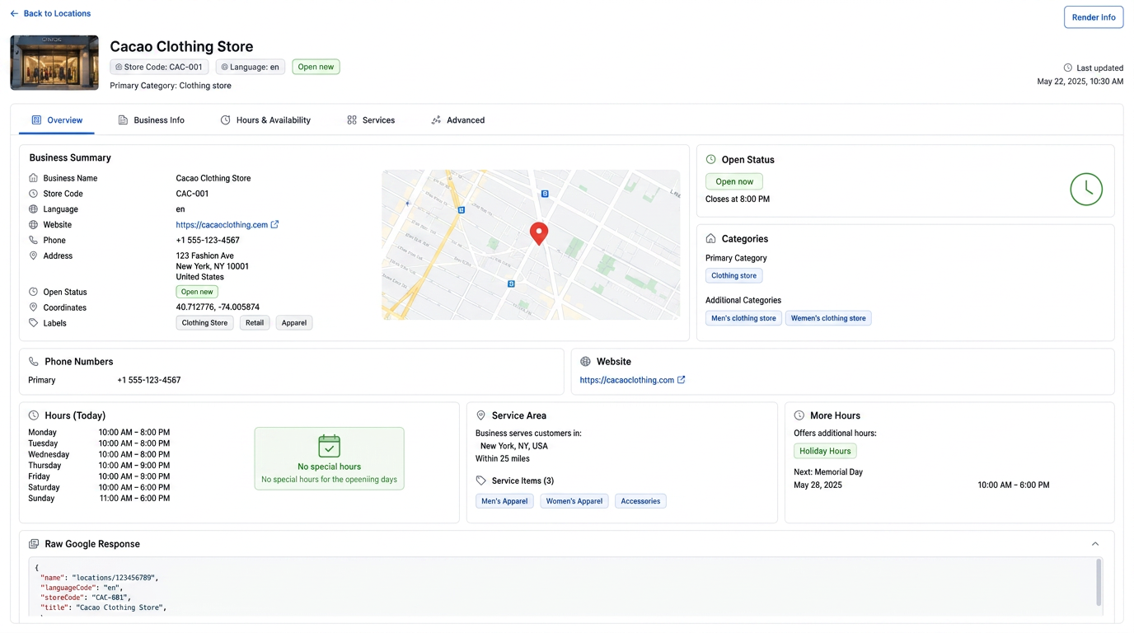Click the Closes at 8:00 PM text
The image size is (1134, 633).
coord(738,199)
